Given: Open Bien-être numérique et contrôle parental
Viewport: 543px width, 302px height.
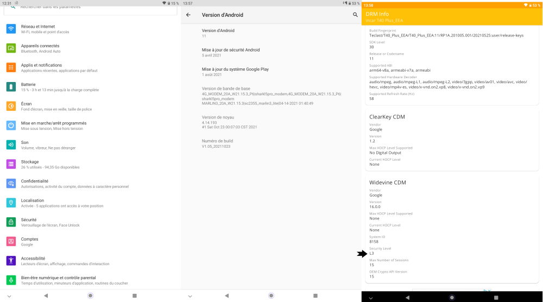Looking at the screenshot, I should [x=90, y=280].
